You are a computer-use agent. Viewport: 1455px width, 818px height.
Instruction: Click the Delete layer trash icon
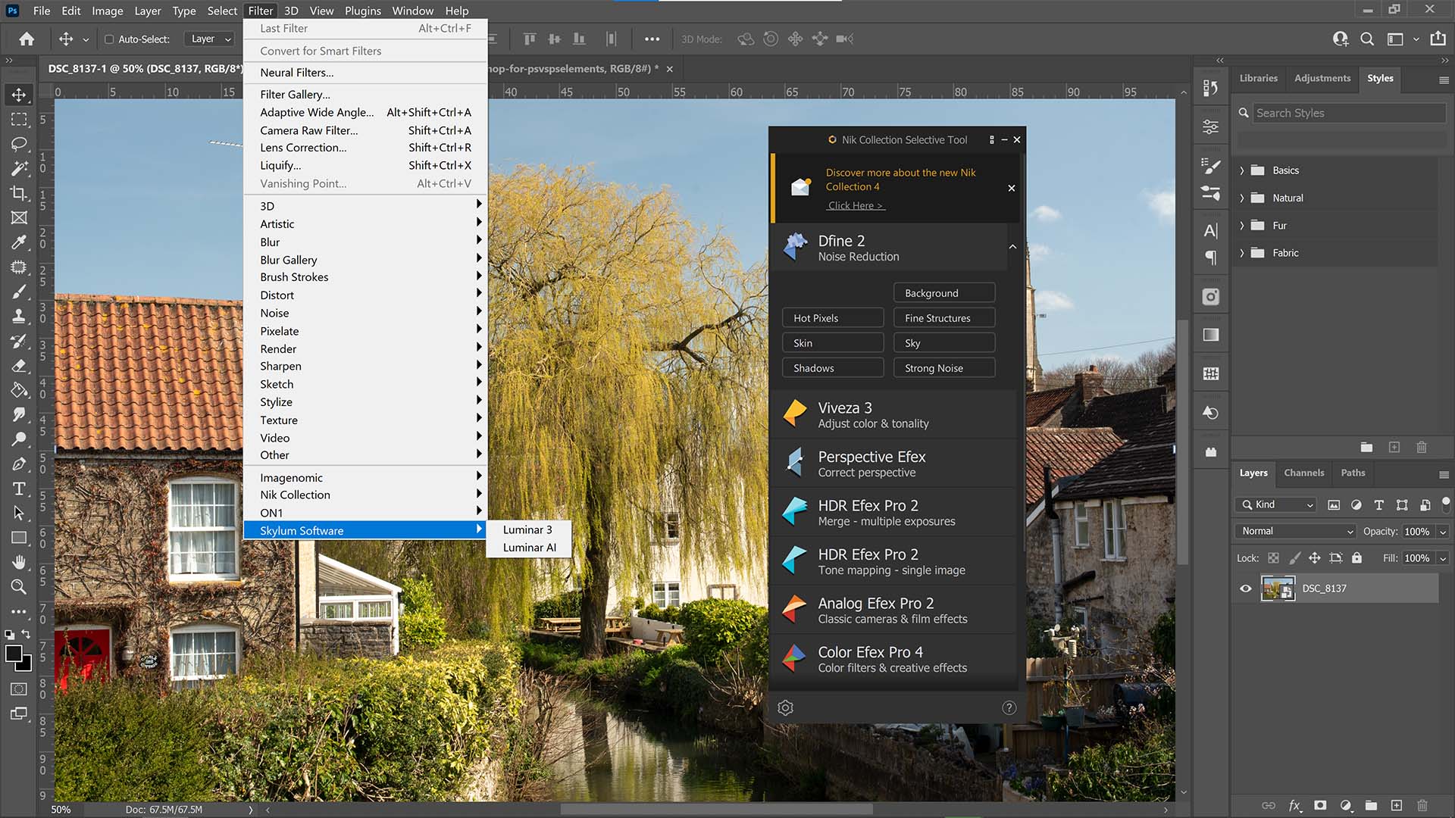[x=1422, y=806]
